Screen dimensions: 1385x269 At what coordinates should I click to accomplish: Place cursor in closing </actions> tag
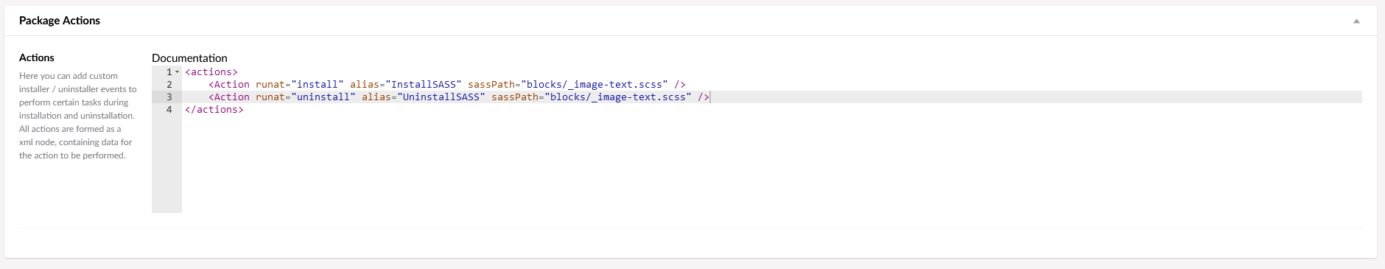(214, 110)
